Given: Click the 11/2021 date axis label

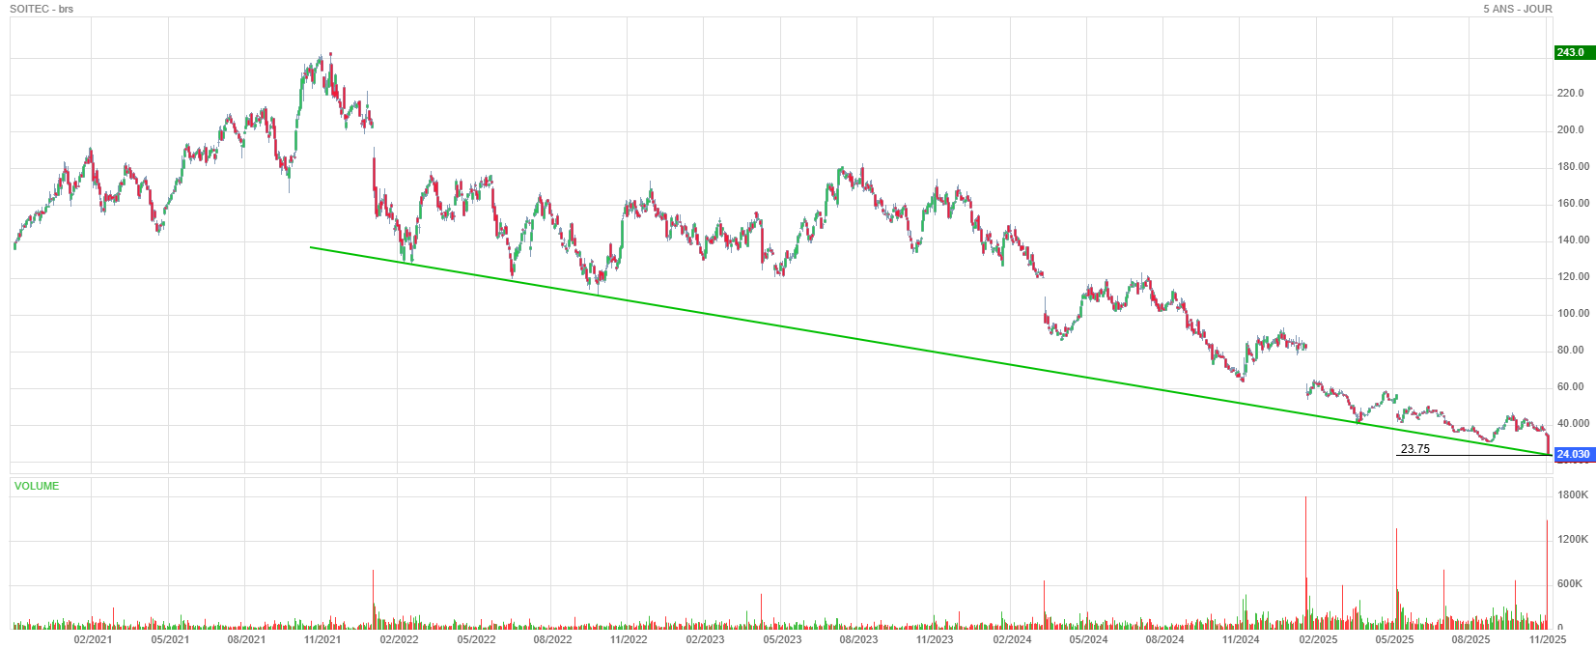Looking at the screenshot, I should pyautogui.click(x=322, y=639).
